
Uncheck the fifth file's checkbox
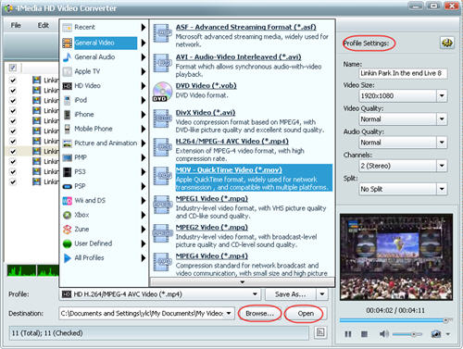(x=13, y=121)
